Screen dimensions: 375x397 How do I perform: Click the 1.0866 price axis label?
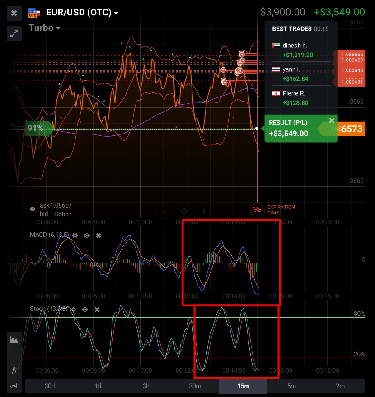pos(355,102)
